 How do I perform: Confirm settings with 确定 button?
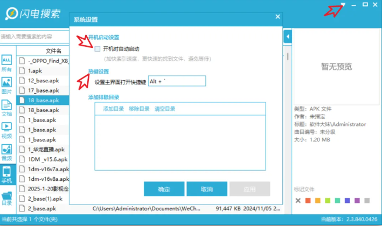click(164, 189)
